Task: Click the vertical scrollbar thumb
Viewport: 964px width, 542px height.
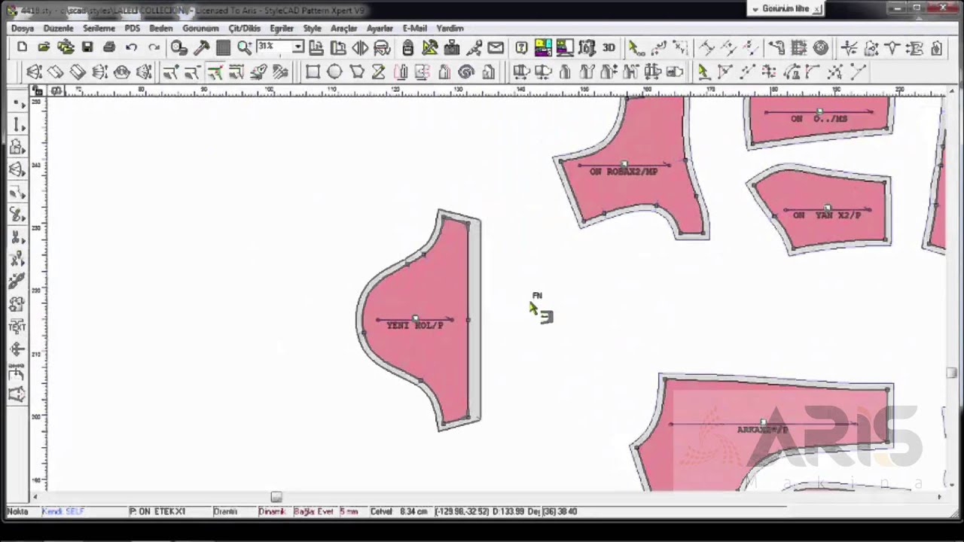Action: [x=952, y=372]
